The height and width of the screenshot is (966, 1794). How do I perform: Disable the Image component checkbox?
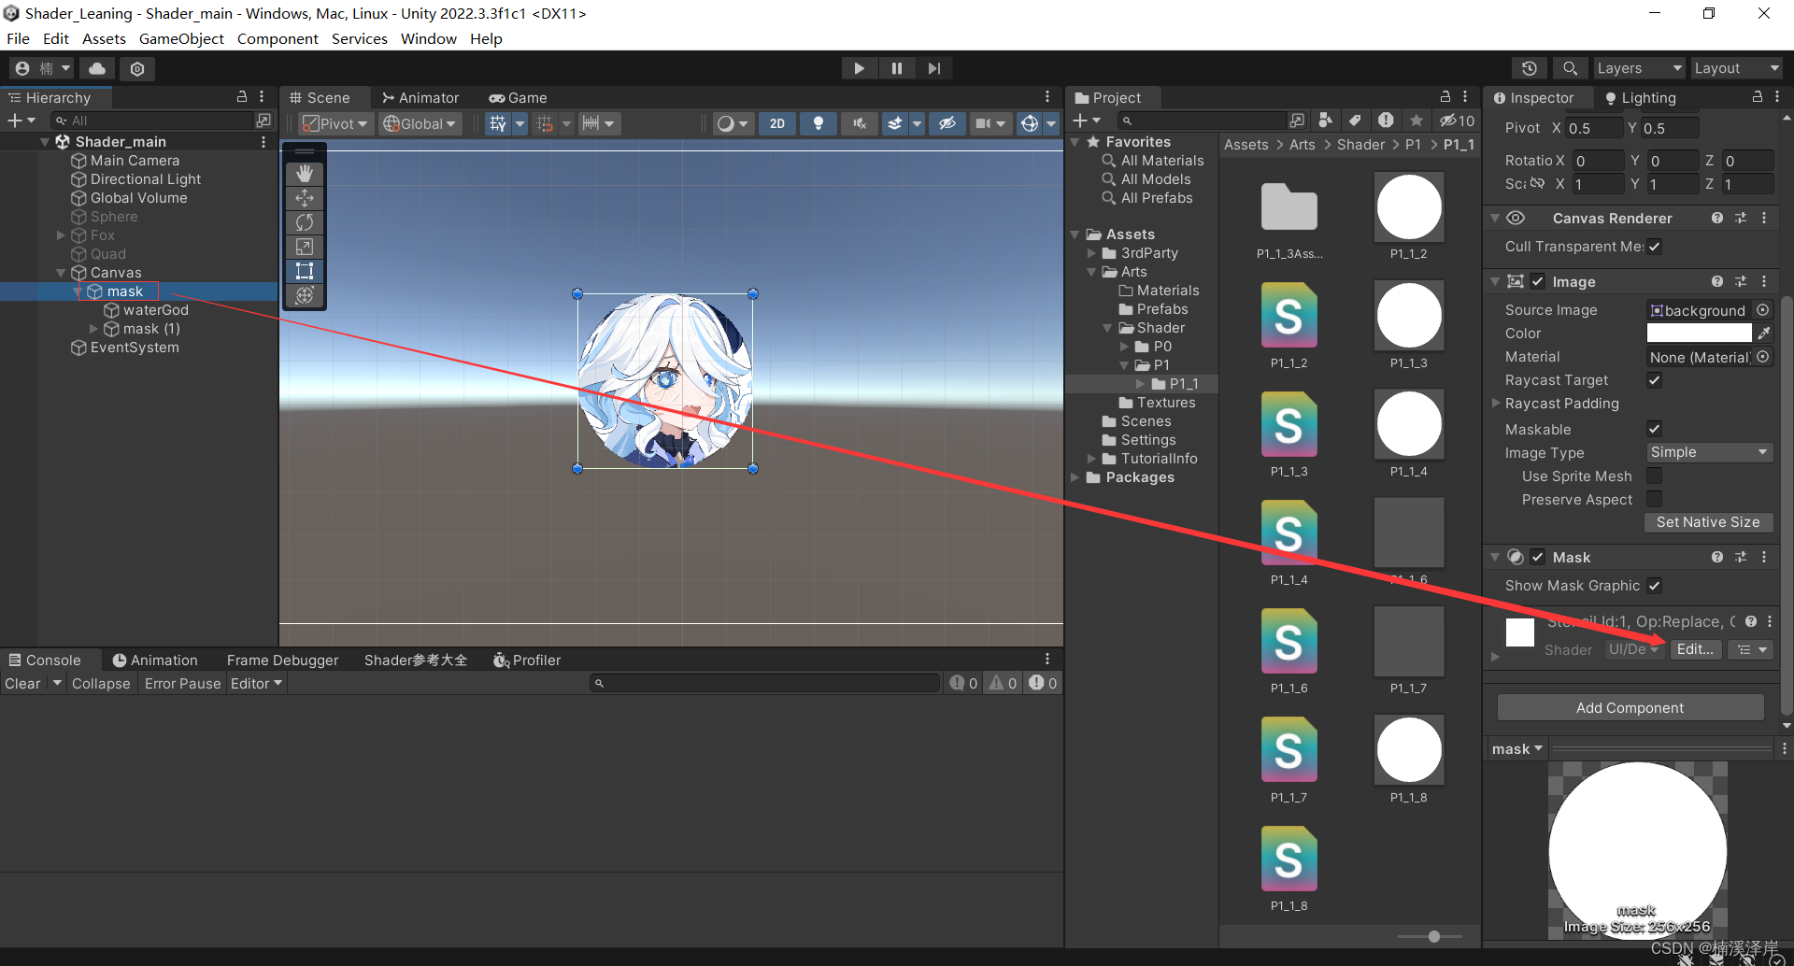(1538, 281)
